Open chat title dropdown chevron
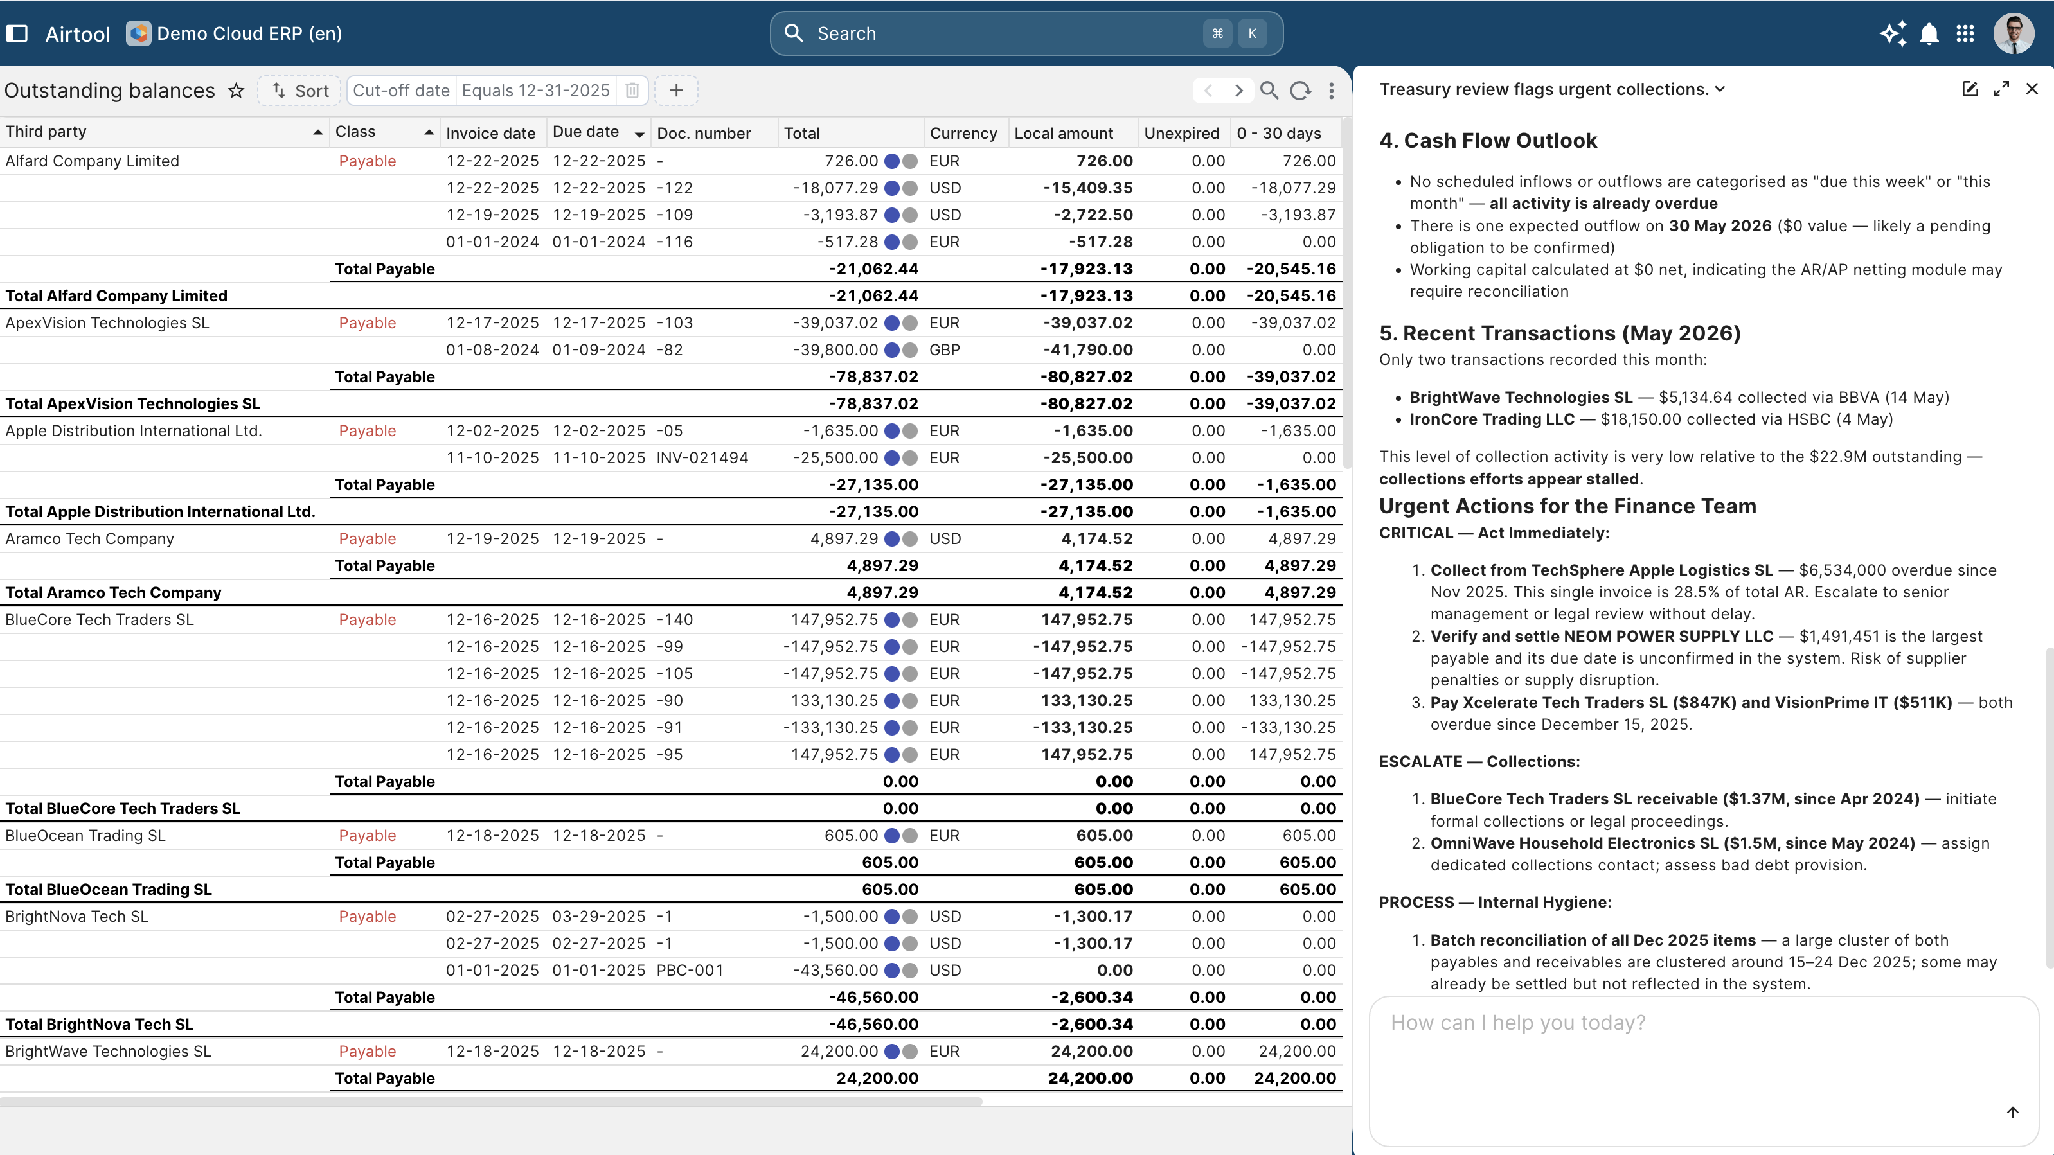 [1720, 89]
